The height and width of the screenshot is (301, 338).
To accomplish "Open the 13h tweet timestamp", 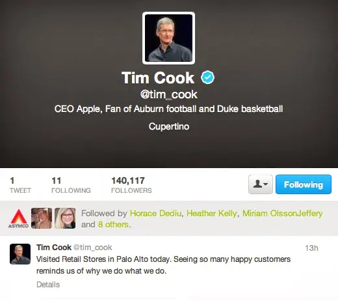I will pos(311,248).
